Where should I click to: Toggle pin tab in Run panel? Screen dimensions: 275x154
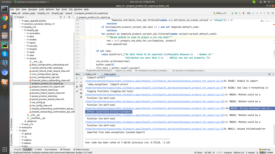pos(77,91)
